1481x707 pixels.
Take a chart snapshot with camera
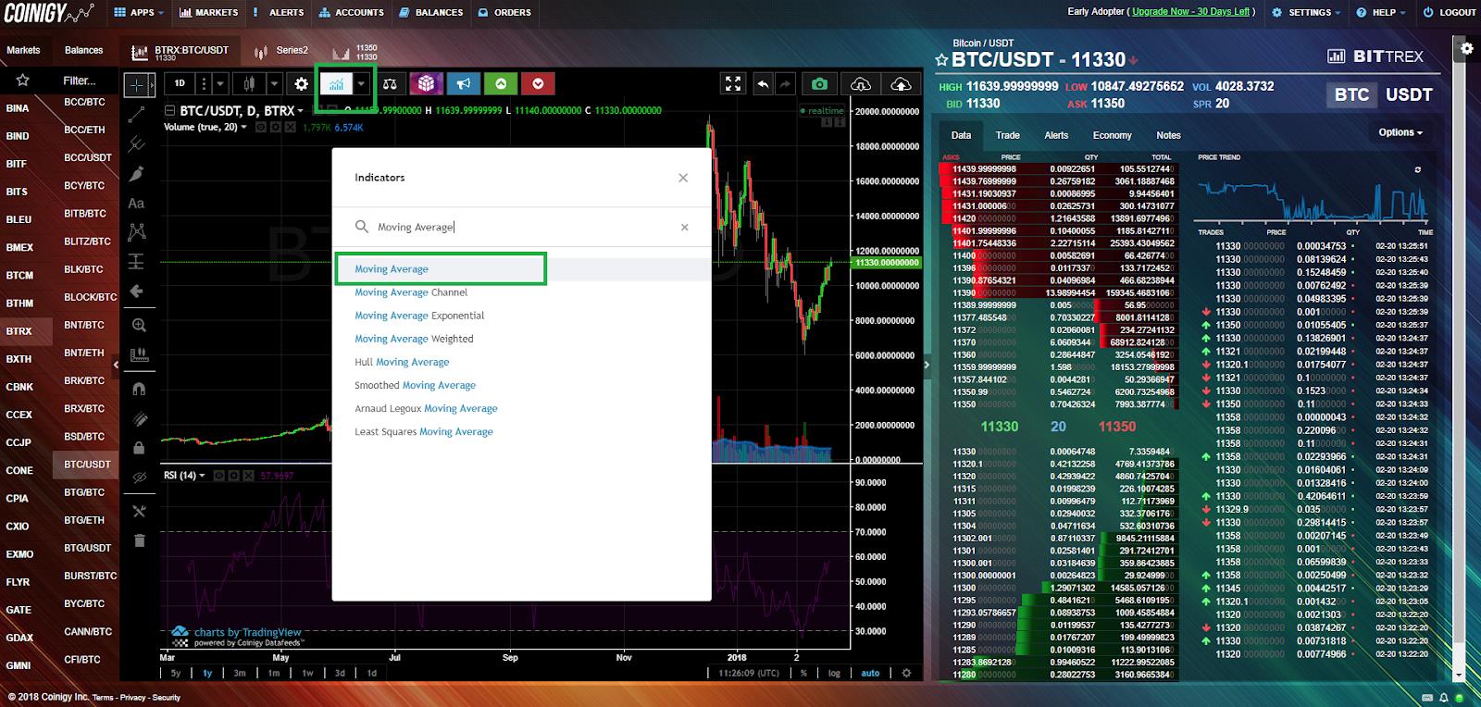coord(819,83)
